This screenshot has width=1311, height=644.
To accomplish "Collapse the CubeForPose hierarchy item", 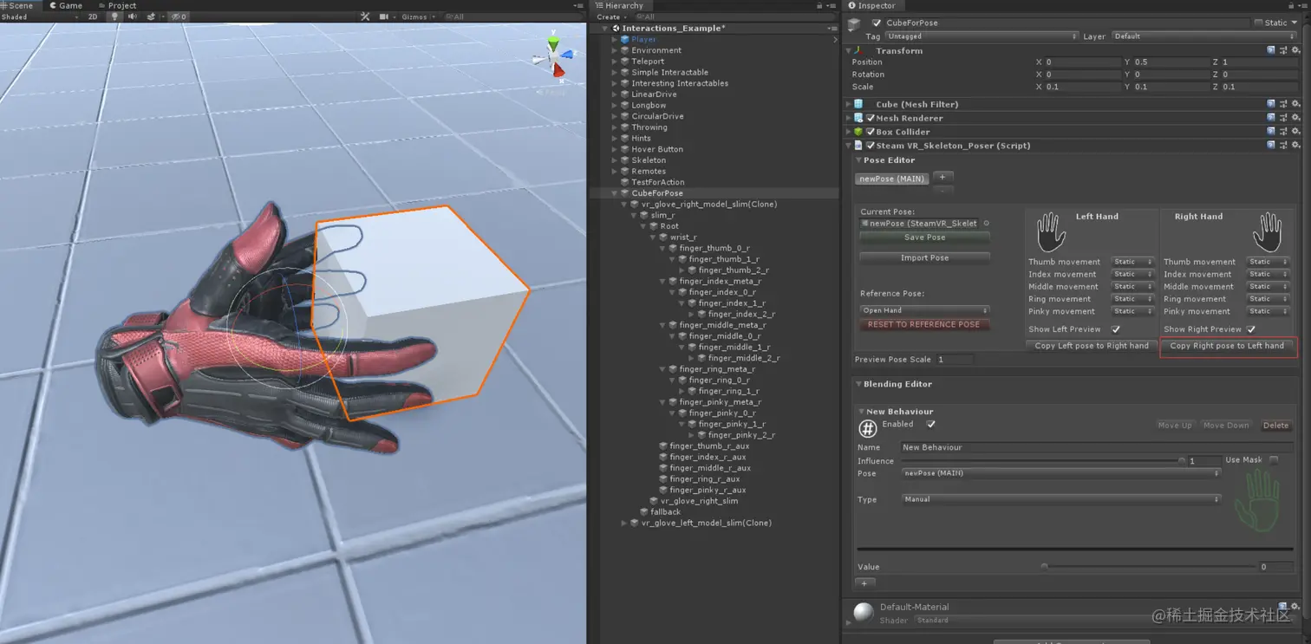I will [615, 193].
